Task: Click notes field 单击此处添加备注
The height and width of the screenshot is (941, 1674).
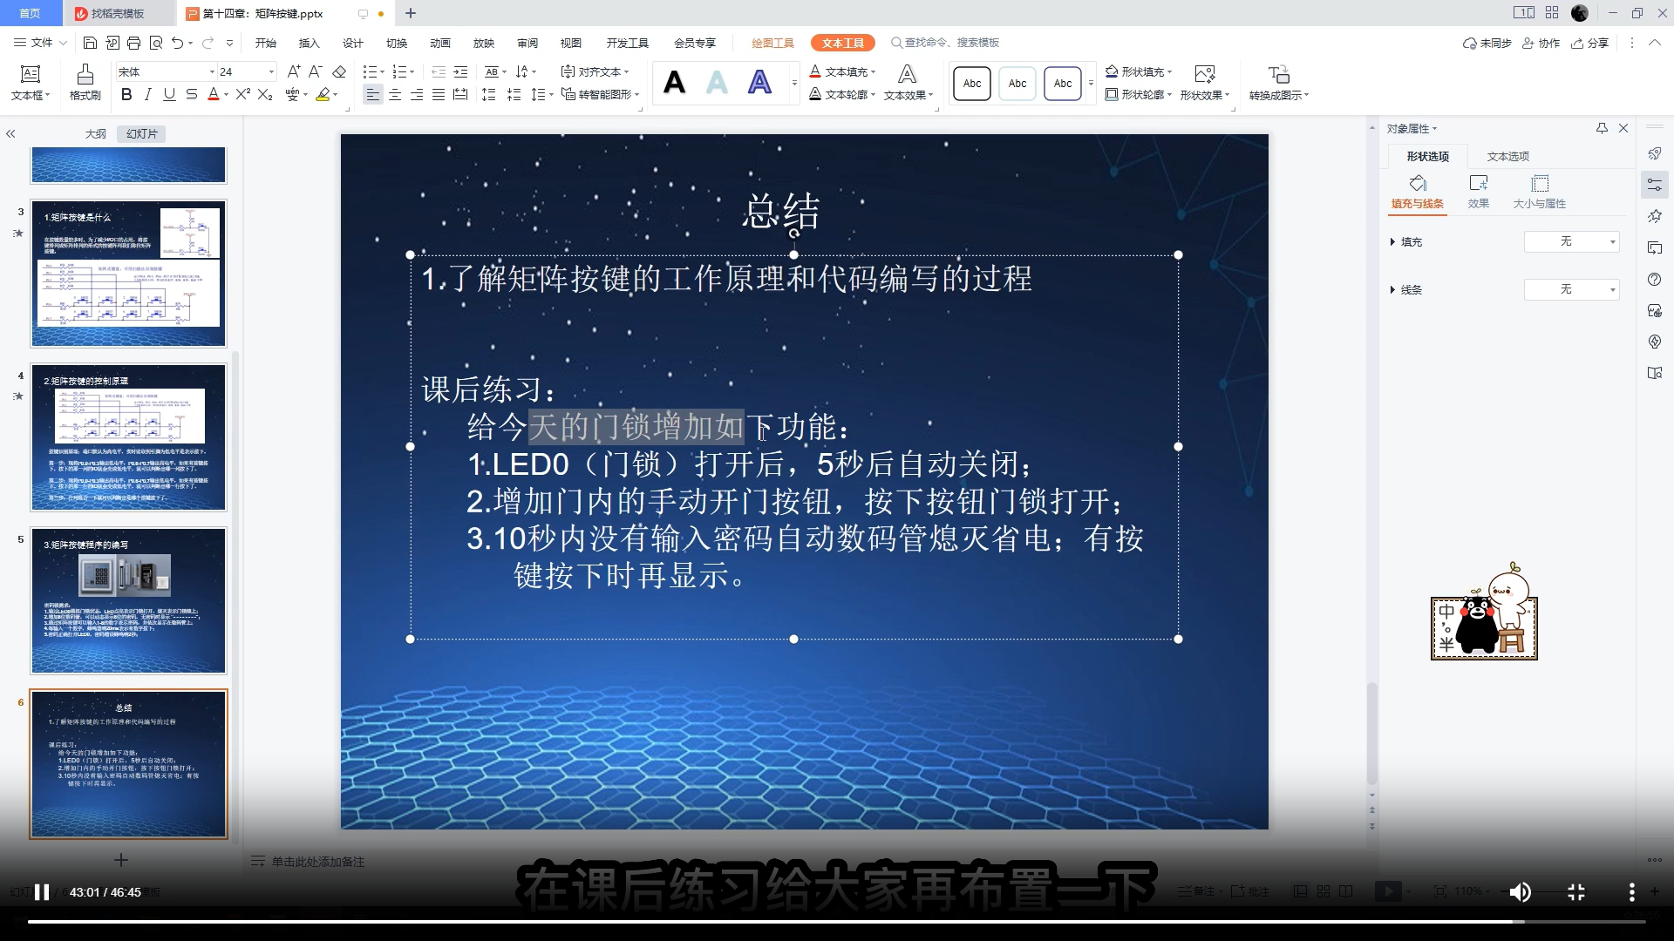Action: pyautogui.click(x=317, y=862)
